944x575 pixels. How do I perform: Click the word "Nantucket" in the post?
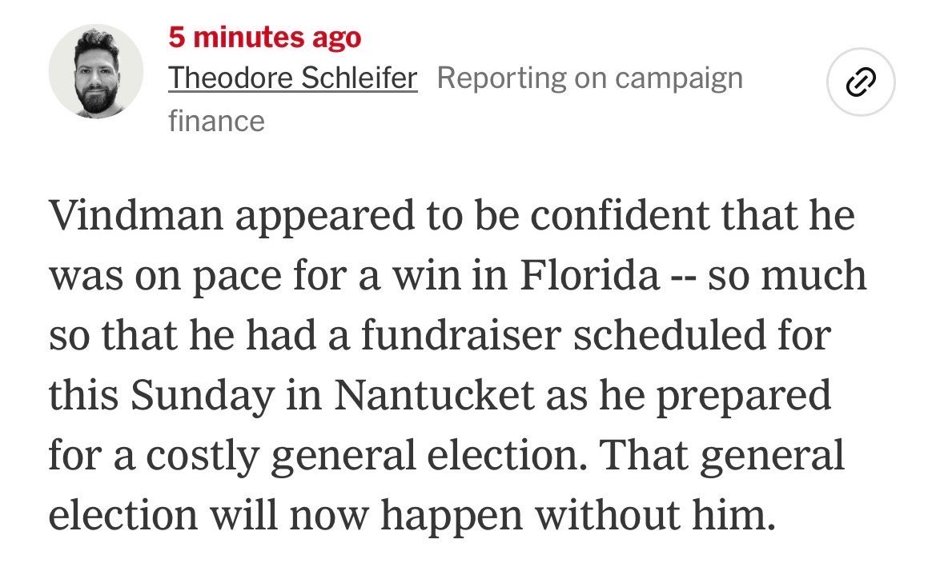(x=434, y=395)
